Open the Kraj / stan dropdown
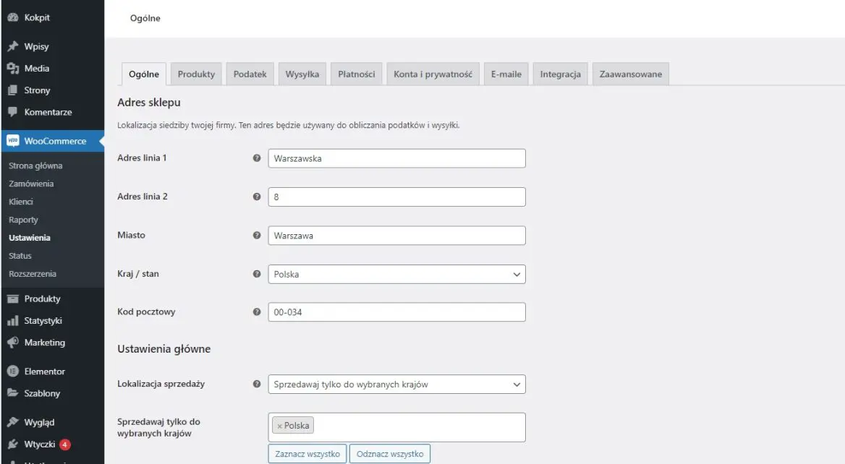The height and width of the screenshot is (464, 845). 396,274
